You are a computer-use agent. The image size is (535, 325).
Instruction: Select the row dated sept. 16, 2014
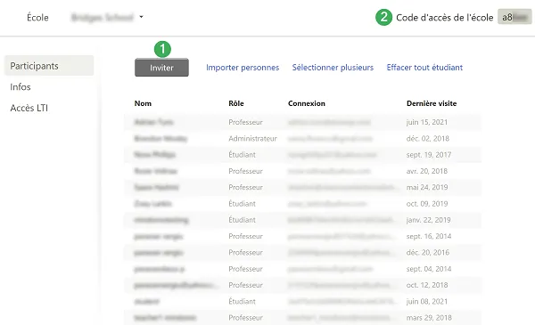click(x=303, y=236)
